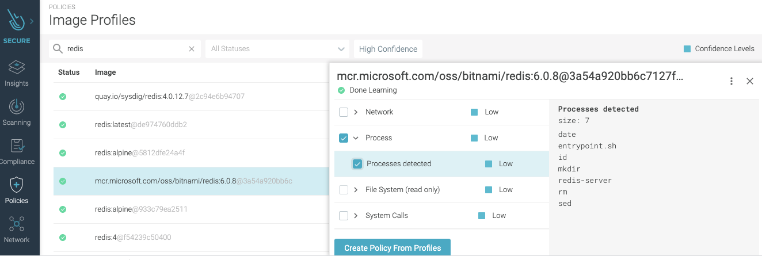This screenshot has height=260, width=762.
Task: Open the three-dot menu in profile panel
Action: click(x=731, y=81)
